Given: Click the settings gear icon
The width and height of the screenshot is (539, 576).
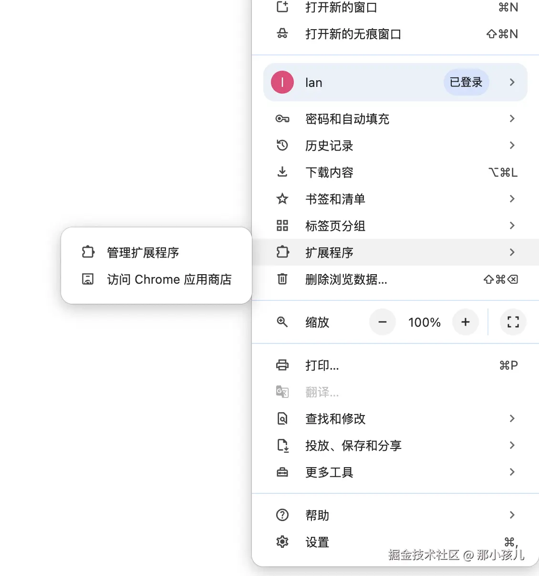Looking at the screenshot, I should (x=282, y=542).
